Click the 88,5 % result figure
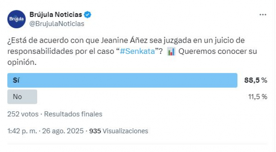This screenshot has height=152, width=276. pyautogui.click(x=256, y=80)
